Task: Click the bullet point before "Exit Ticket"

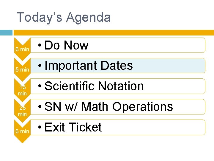Action: tap(40, 128)
